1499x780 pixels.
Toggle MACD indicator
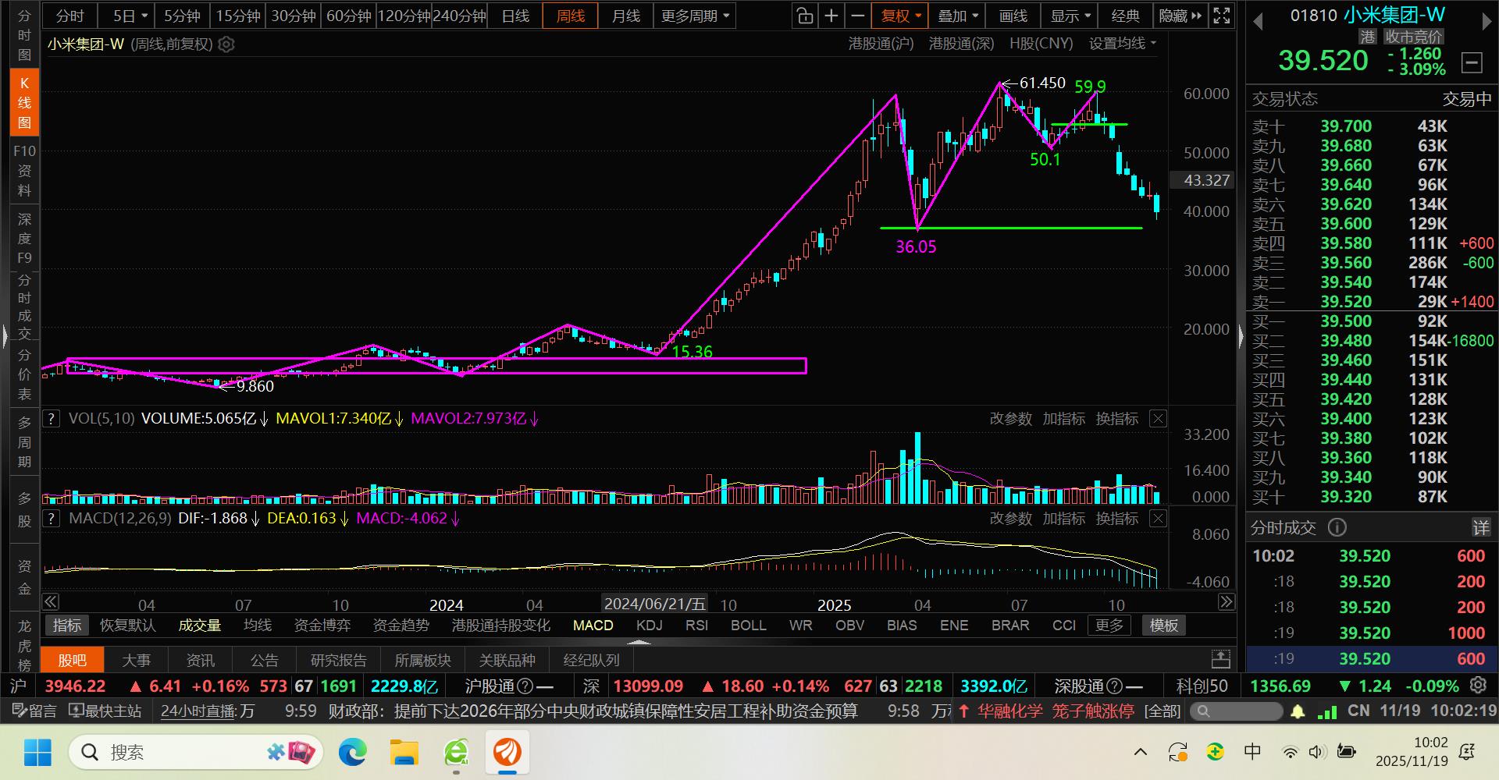pyautogui.click(x=593, y=626)
